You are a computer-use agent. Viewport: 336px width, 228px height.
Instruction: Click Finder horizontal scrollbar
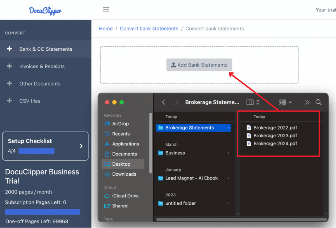point(241,219)
